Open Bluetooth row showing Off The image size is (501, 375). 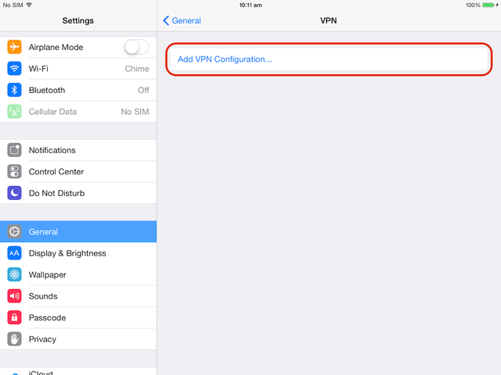tap(78, 90)
